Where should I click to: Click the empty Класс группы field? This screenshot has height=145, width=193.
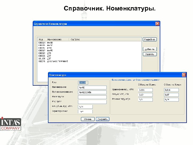tap(92, 97)
